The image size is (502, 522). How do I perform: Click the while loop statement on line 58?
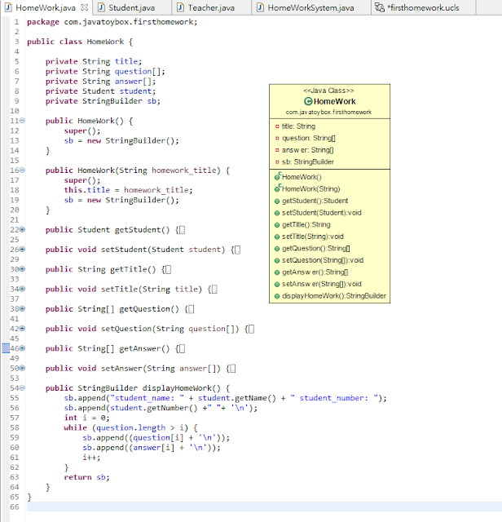click(130, 427)
